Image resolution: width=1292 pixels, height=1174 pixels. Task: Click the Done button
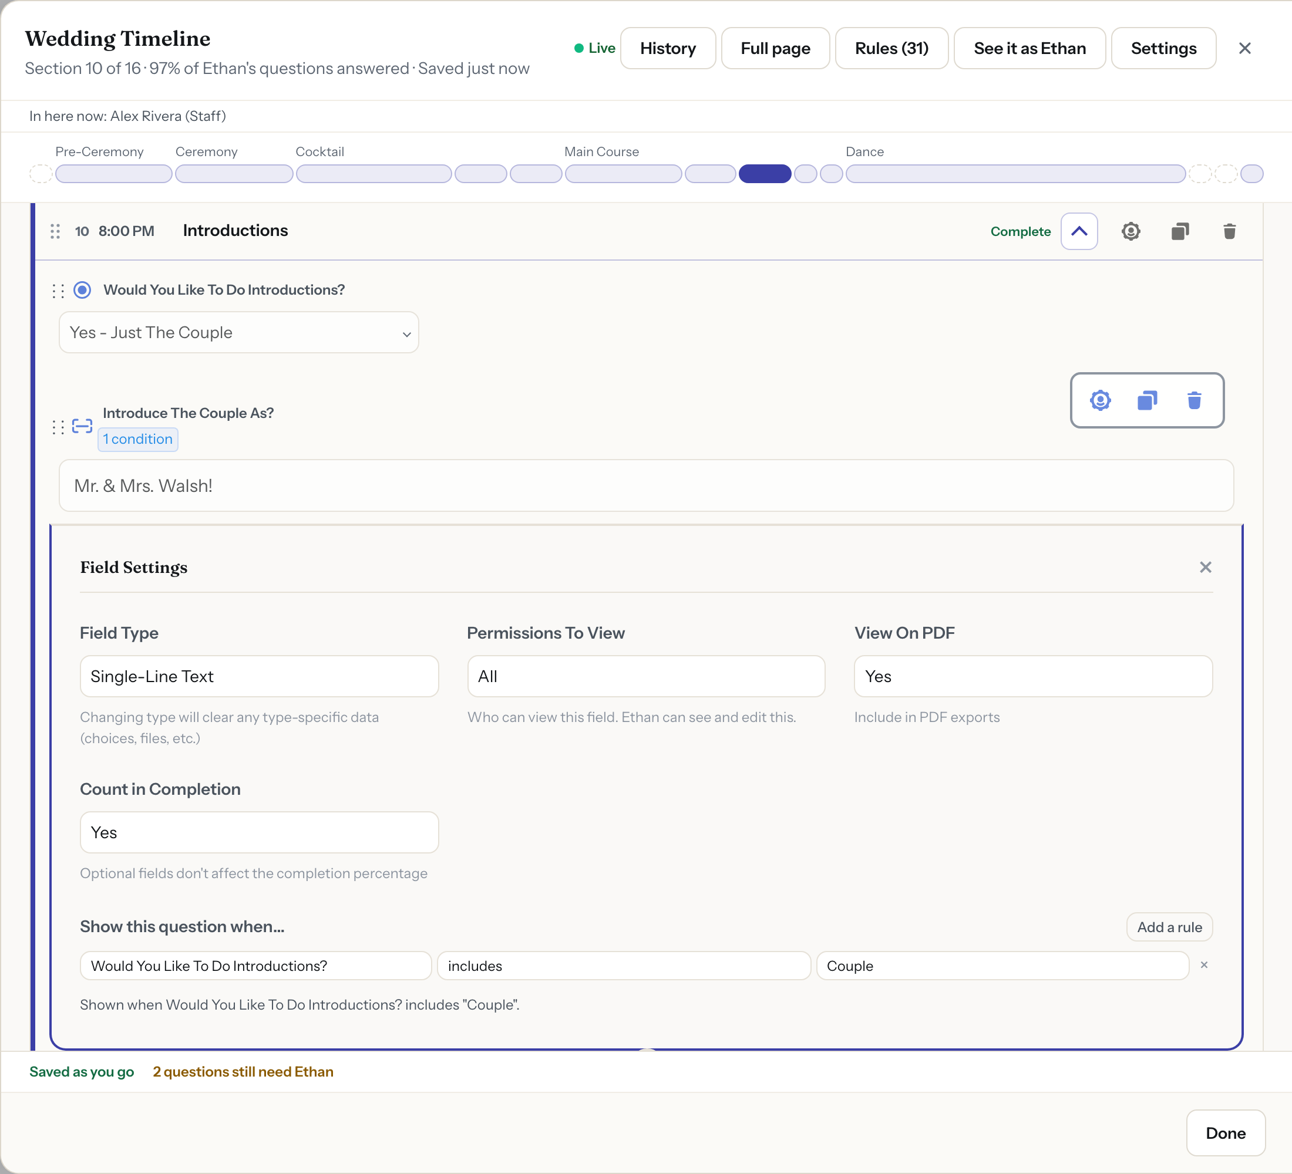[1226, 1133]
